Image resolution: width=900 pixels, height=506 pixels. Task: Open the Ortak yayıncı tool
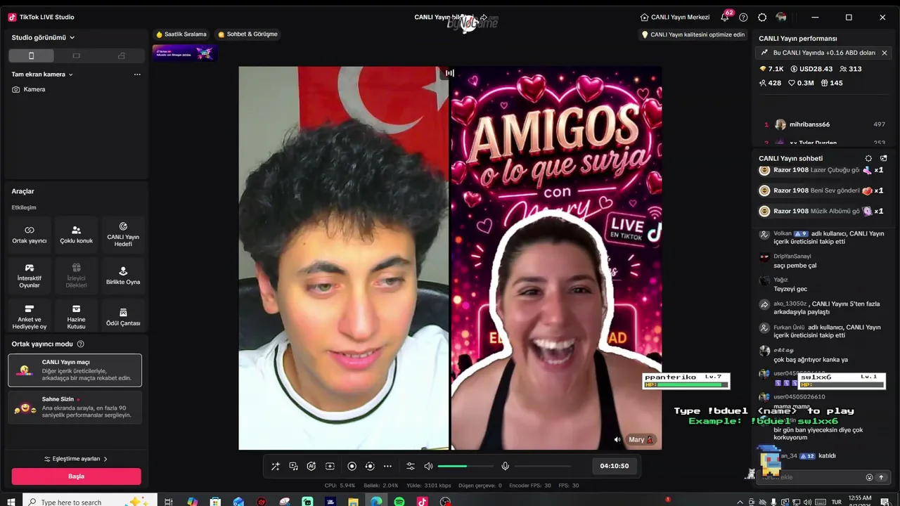(30, 235)
